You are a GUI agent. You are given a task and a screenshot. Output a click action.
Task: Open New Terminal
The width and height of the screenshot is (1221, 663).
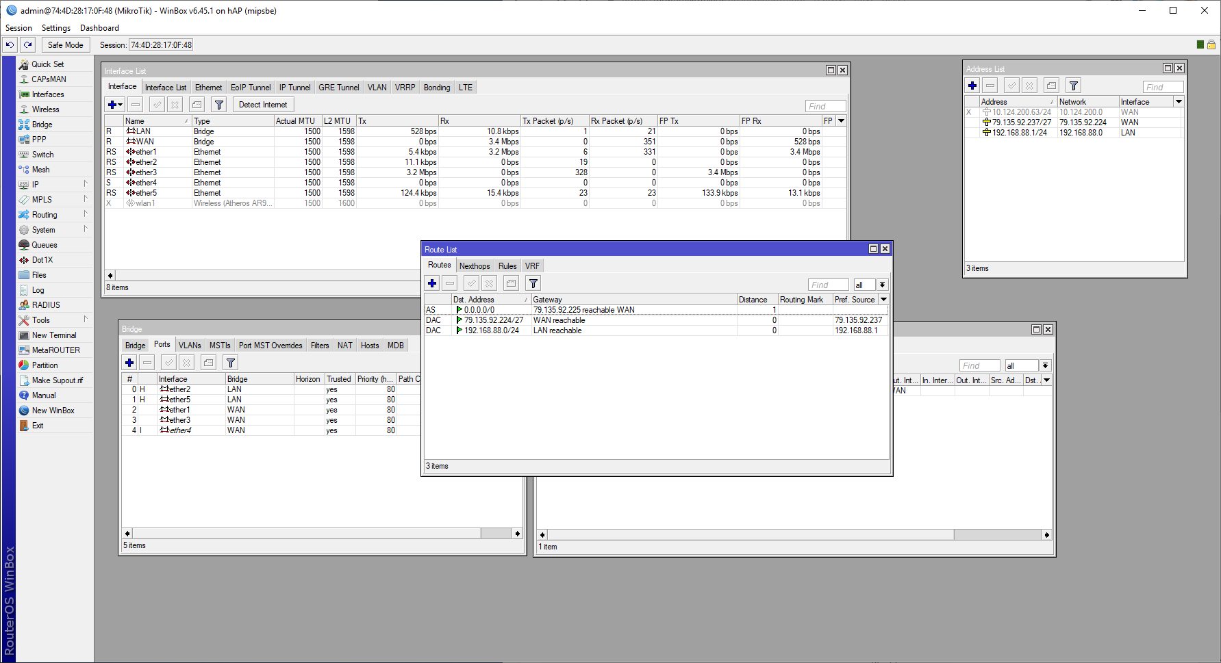point(54,335)
